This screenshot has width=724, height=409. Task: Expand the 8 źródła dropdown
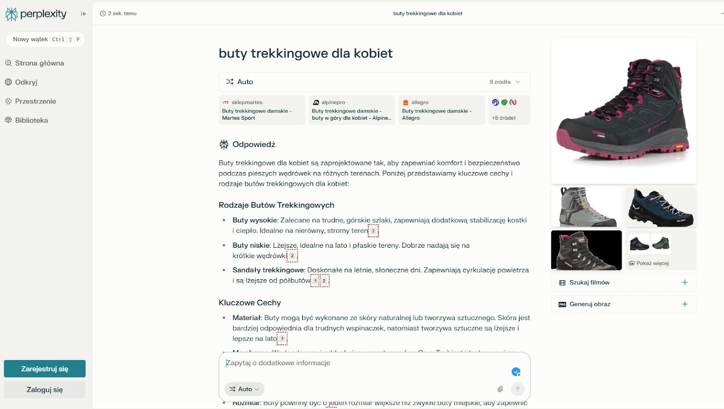(505, 82)
